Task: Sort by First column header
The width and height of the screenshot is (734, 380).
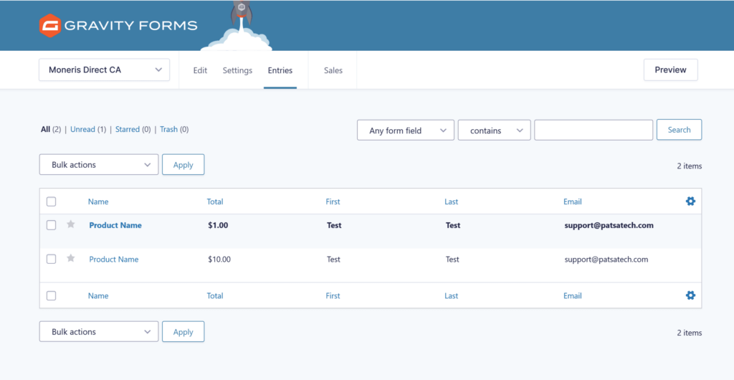Action: 333,201
